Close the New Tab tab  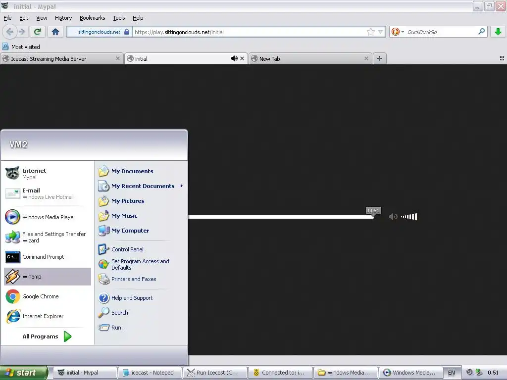point(366,58)
